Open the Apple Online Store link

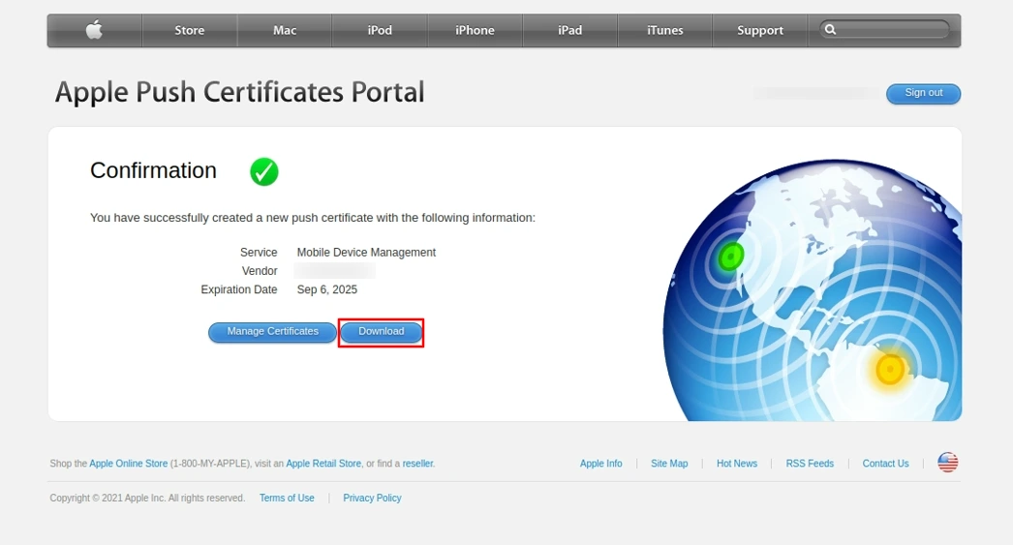pos(129,464)
